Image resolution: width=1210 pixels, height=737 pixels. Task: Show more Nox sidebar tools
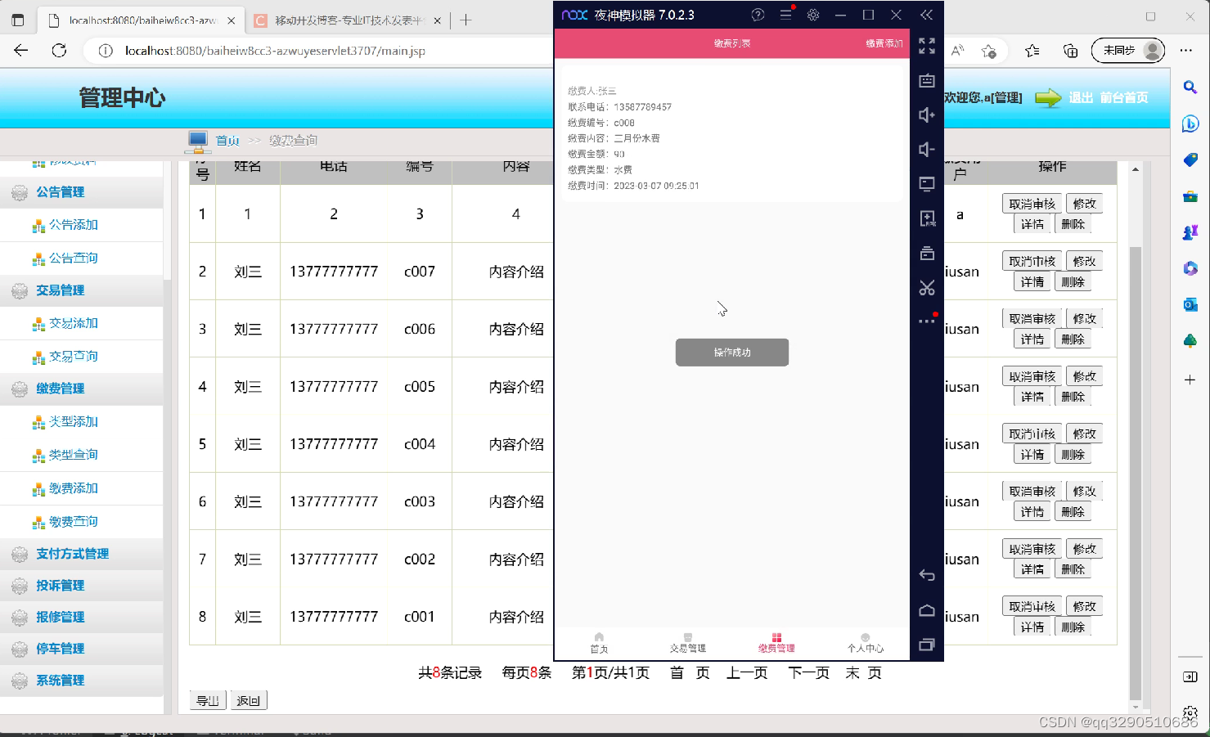point(926,321)
